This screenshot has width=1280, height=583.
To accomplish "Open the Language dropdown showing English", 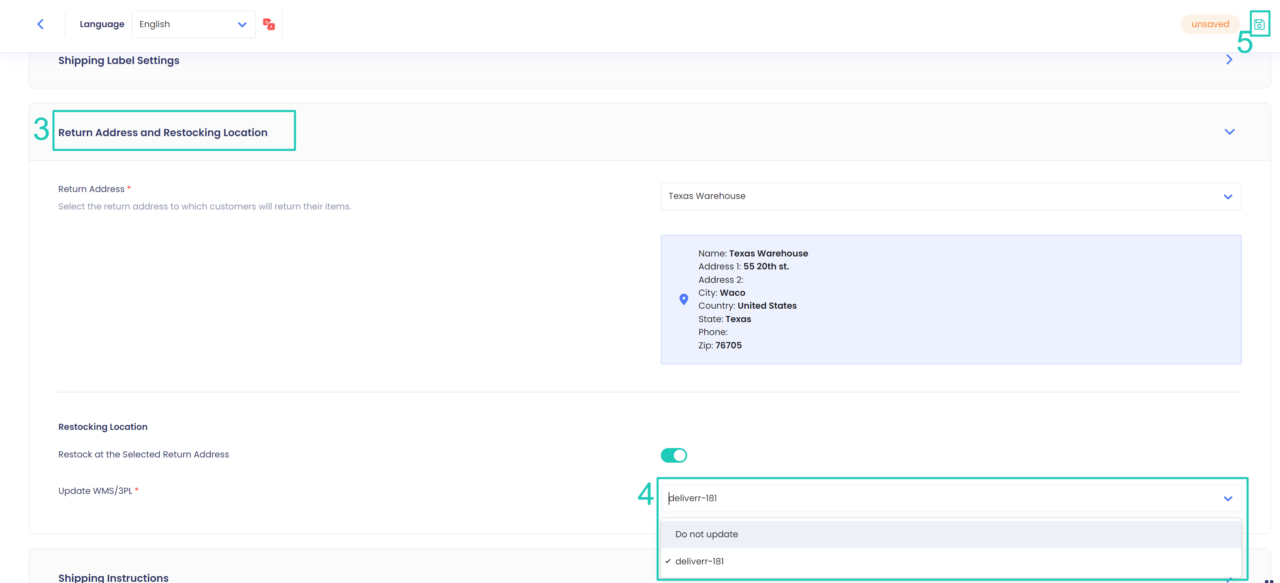I will tap(193, 24).
